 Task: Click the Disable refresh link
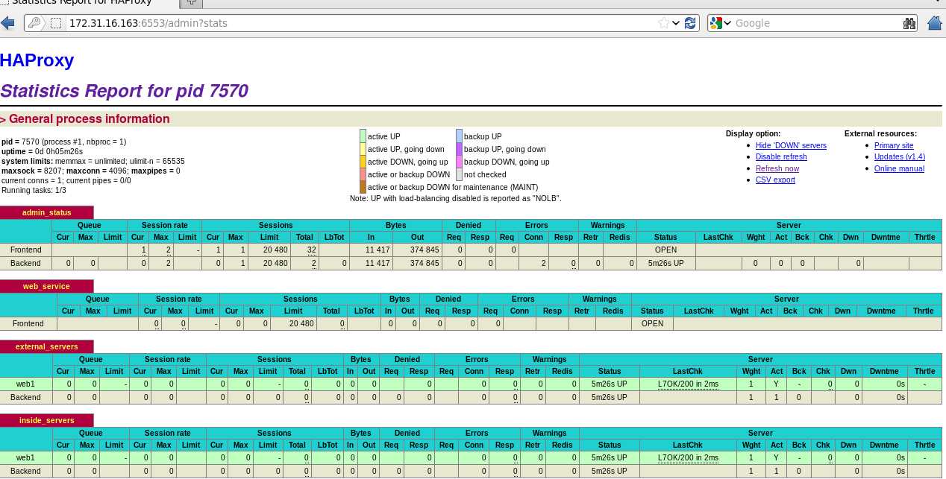pos(781,156)
